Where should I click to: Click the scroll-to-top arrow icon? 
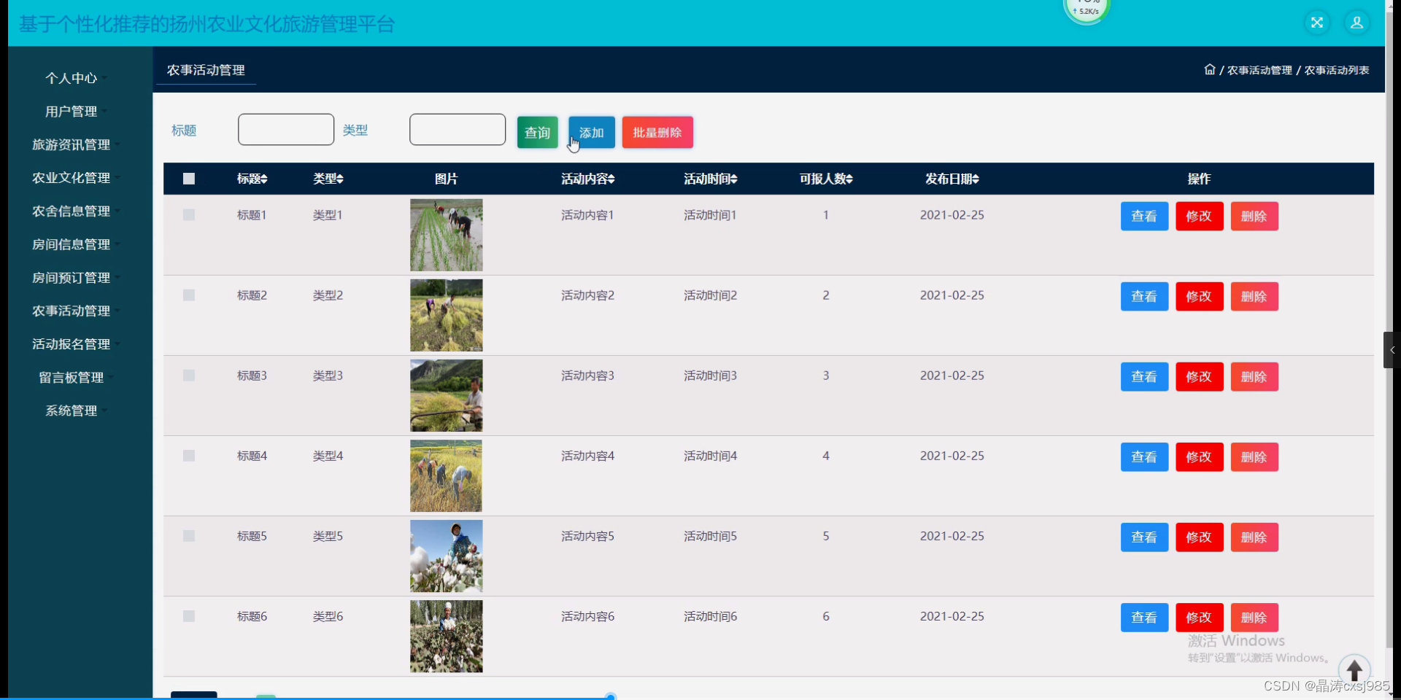point(1354,669)
